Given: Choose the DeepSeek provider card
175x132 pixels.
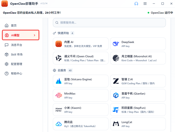Looking at the screenshot, I should click(x=138, y=44).
